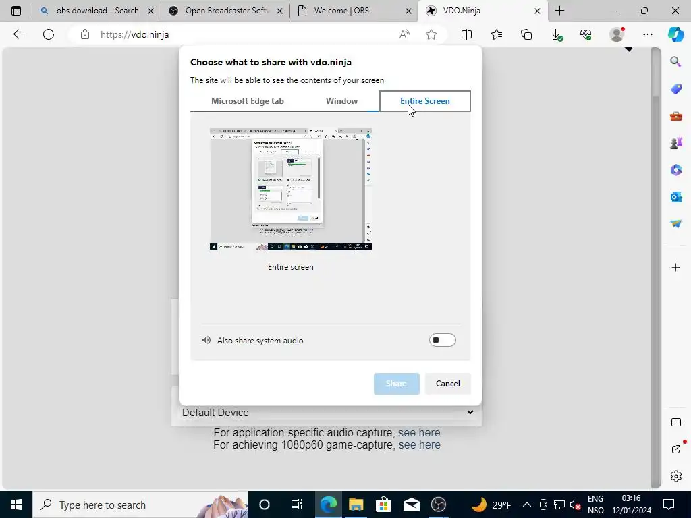Click Cancel in share dialog
Viewport: 691px width, 518px height.
[x=448, y=384]
